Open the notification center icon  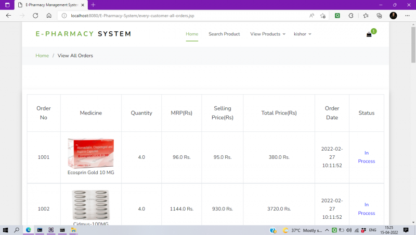pyautogui.click(x=406, y=230)
